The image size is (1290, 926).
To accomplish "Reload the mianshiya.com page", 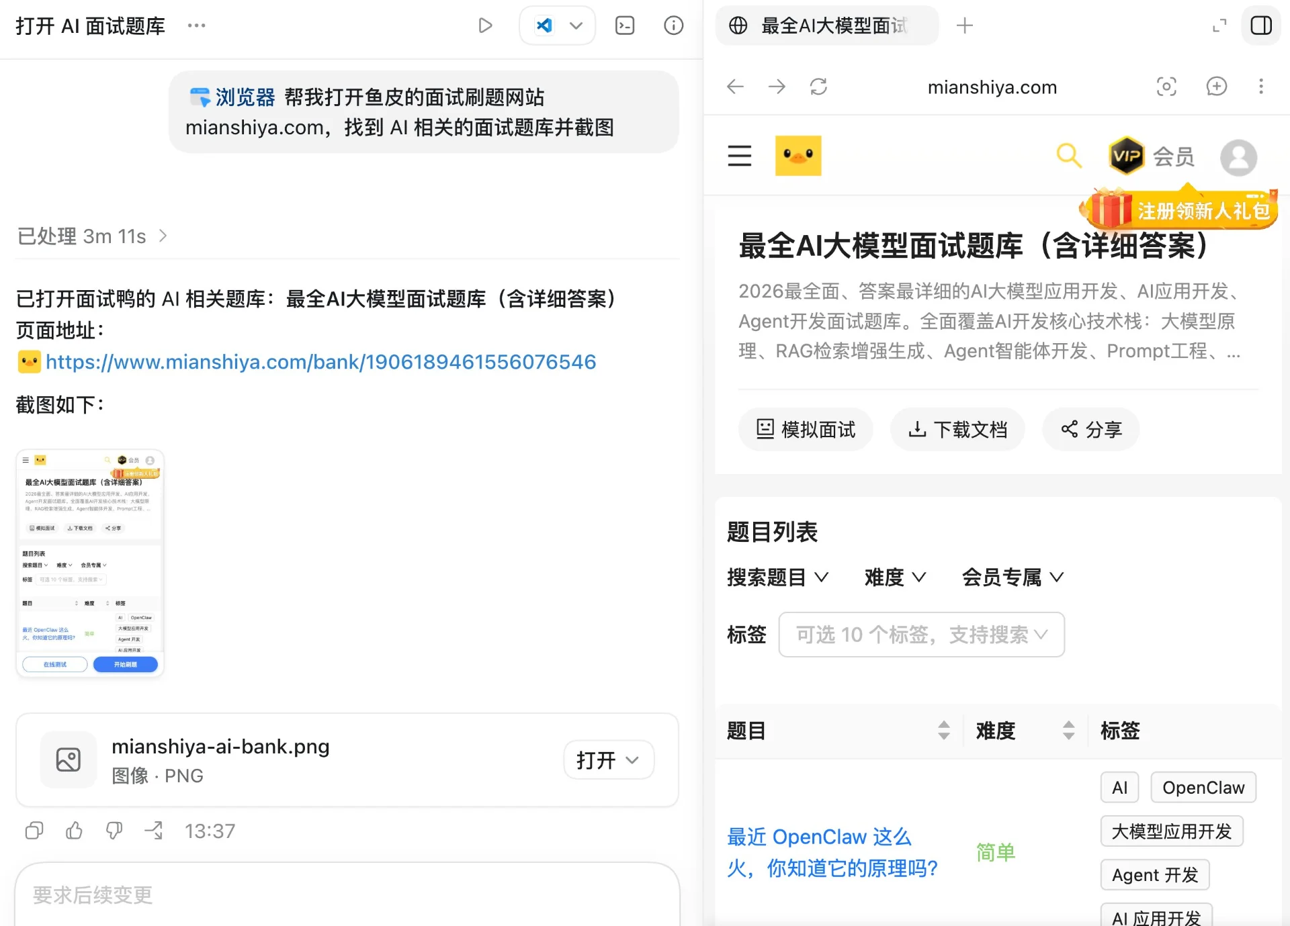I will (x=818, y=87).
